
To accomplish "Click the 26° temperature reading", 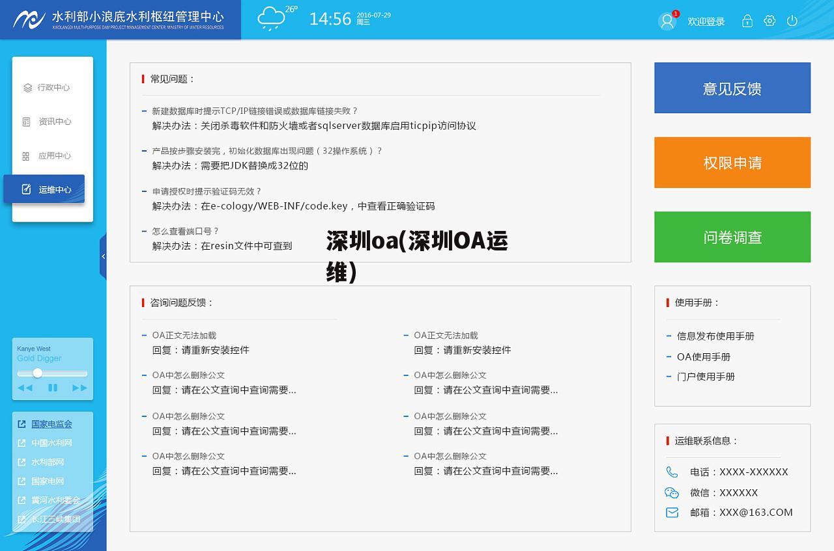I will (x=291, y=9).
